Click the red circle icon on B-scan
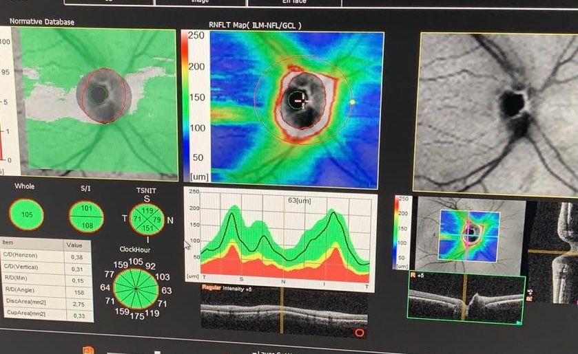The image size is (578, 354). (x=358, y=333)
